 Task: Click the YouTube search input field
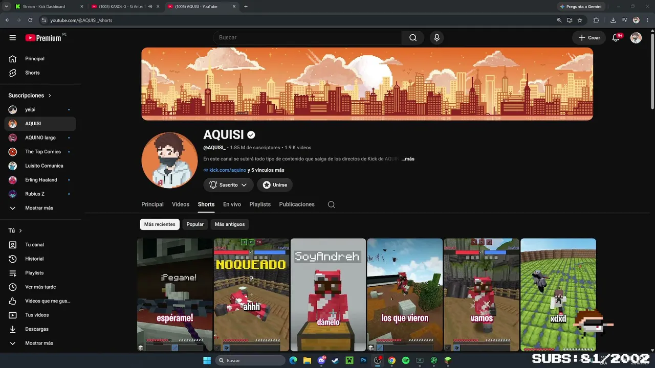tap(308, 38)
